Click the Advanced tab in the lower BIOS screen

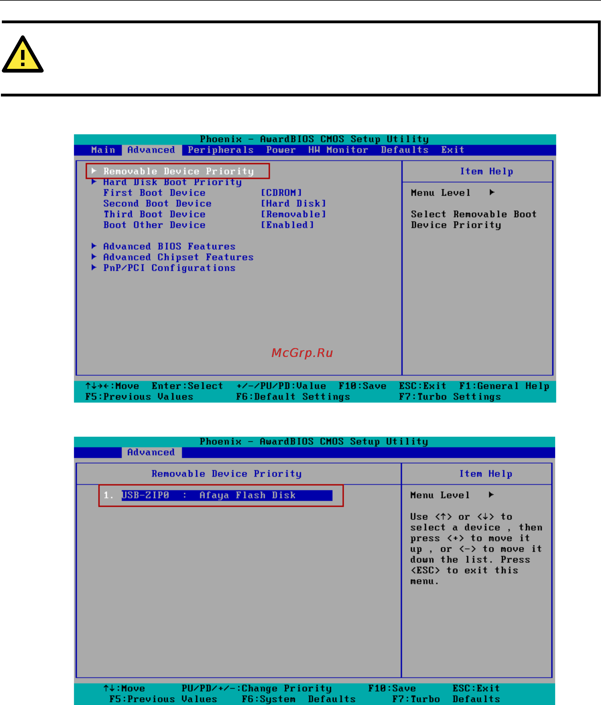[151, 452]
